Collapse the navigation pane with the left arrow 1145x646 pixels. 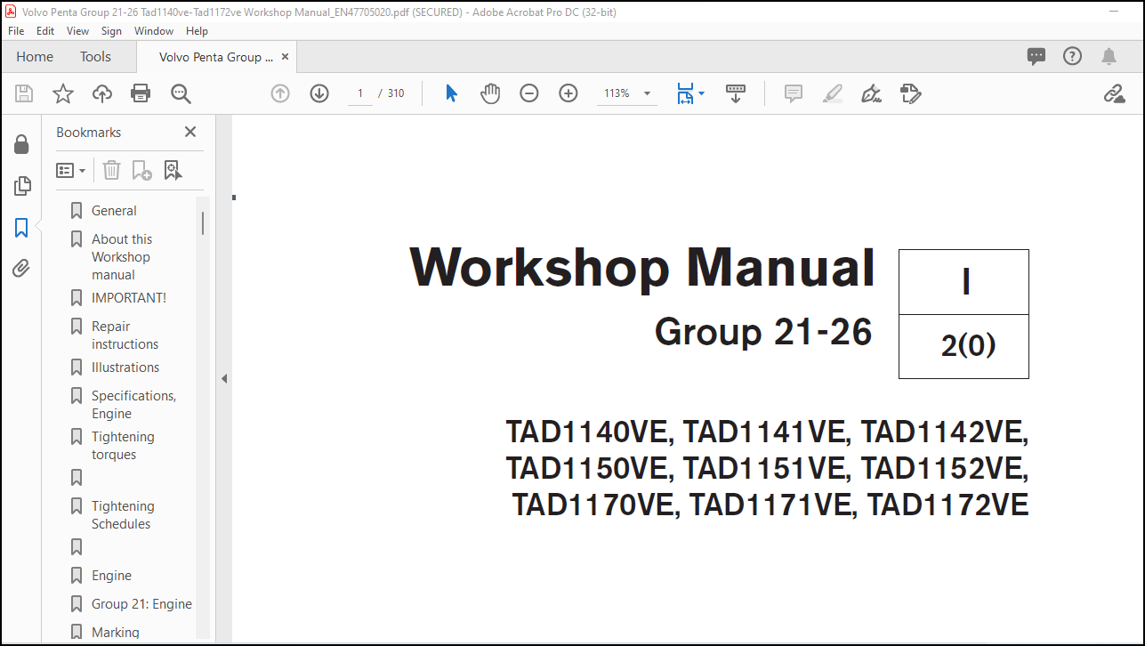[224, 378]
